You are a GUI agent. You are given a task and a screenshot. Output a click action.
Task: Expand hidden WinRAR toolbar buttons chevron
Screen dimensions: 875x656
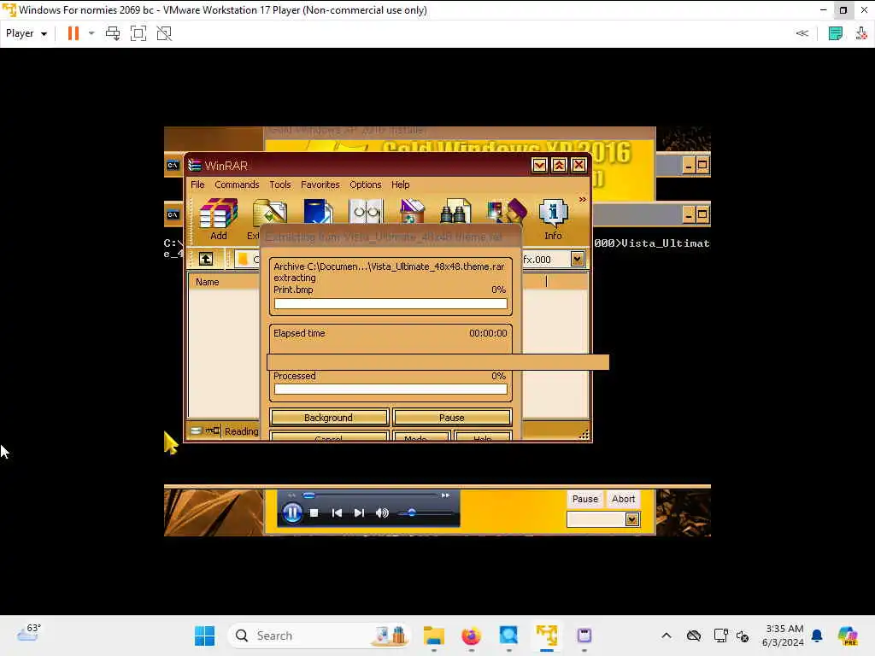[x=582, y=200]
